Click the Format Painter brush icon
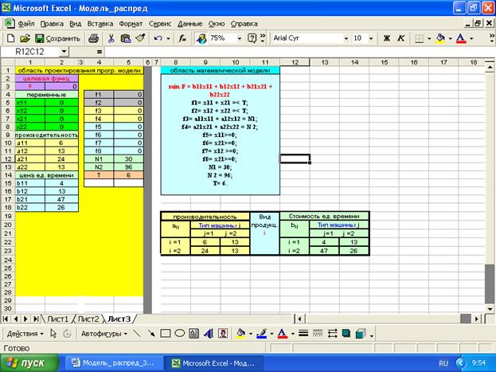496x372 pixels. (x=140, y=37)
